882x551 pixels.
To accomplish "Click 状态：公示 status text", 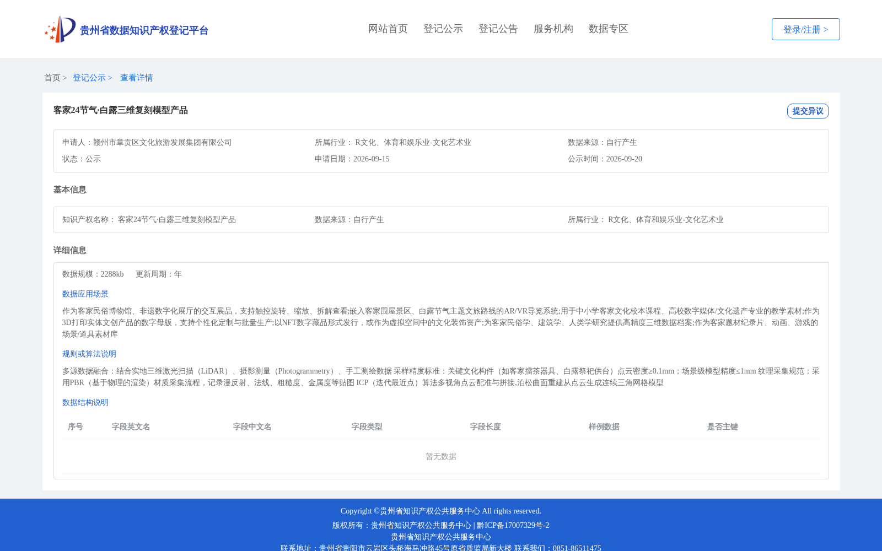I will coord(82,159).
